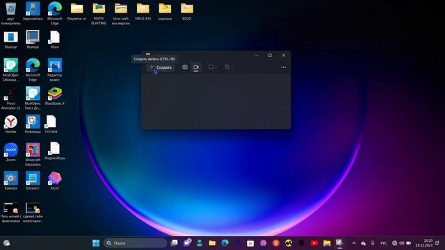Select the Xbox desktop shortcut
The image size is (445, 250).
tap(54, 39)
